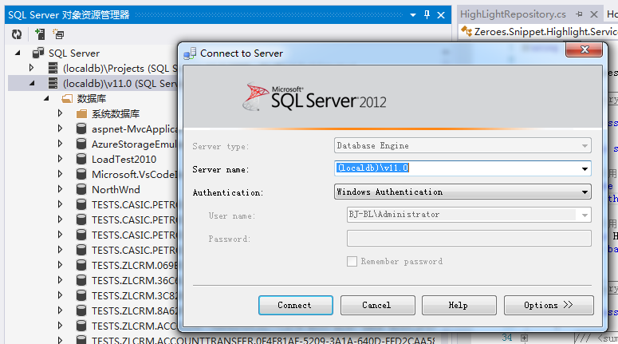Toggle the Remember password checkbox
This screenshot has height=344, width=618.
click(352, 261)
